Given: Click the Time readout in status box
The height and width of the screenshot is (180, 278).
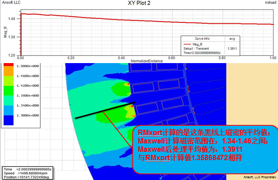Looking at the screenshot, I should 27,169.
